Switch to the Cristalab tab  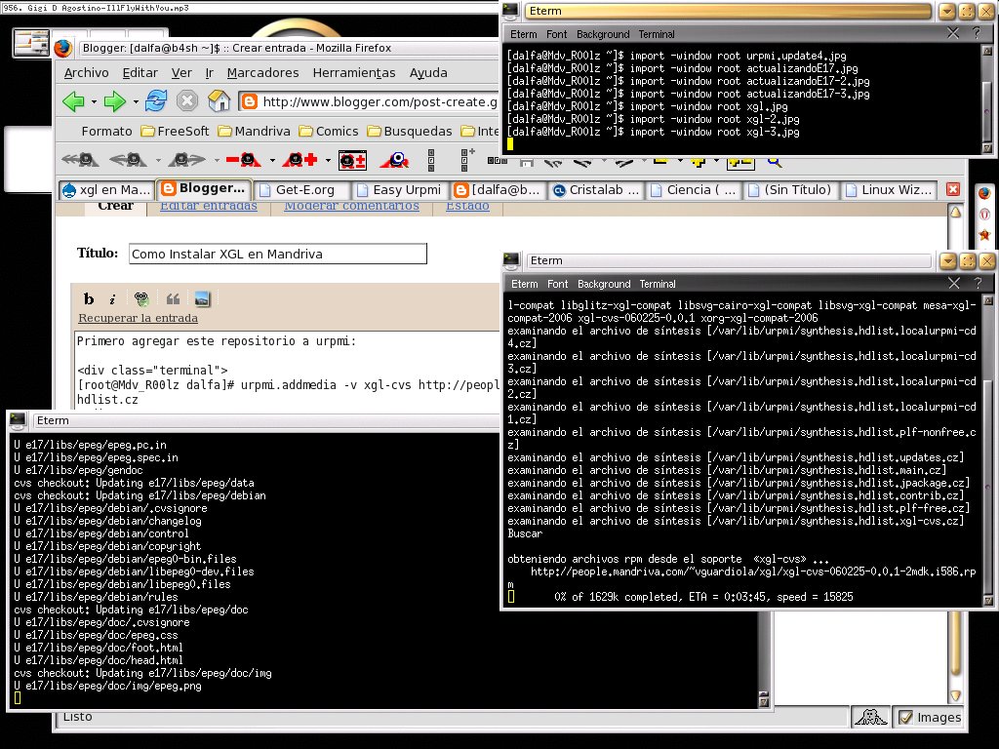tap(596, 190)
